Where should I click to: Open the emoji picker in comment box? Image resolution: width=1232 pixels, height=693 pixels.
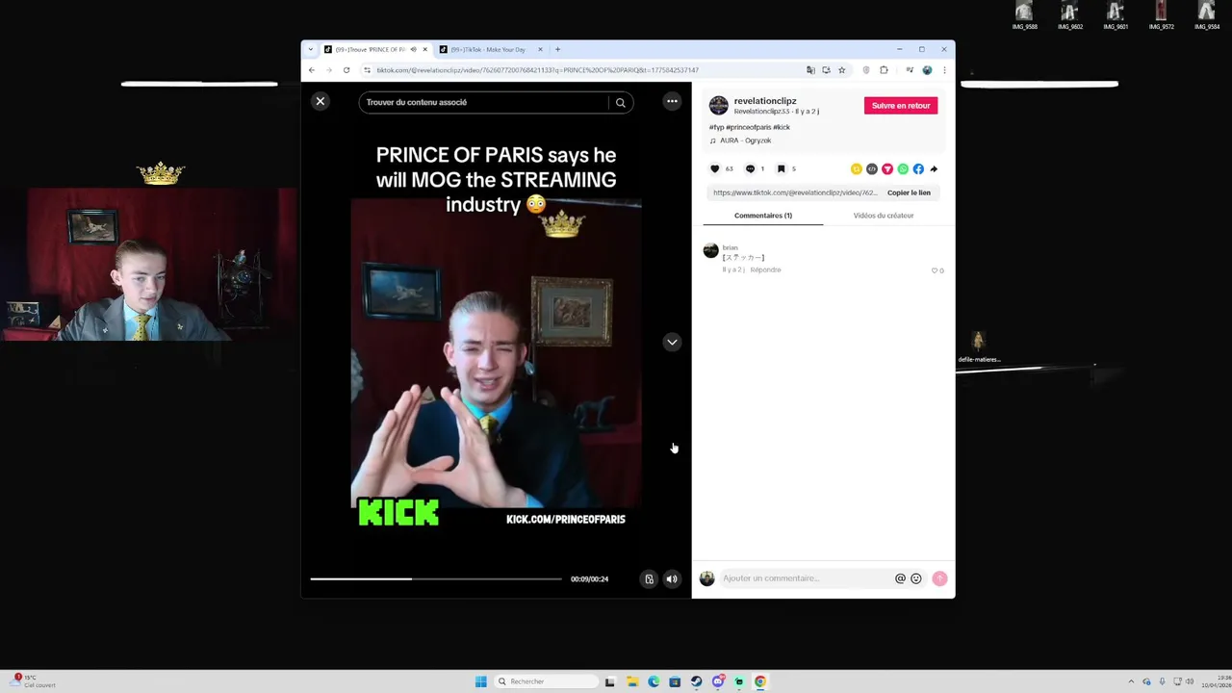tap(915, 578)
